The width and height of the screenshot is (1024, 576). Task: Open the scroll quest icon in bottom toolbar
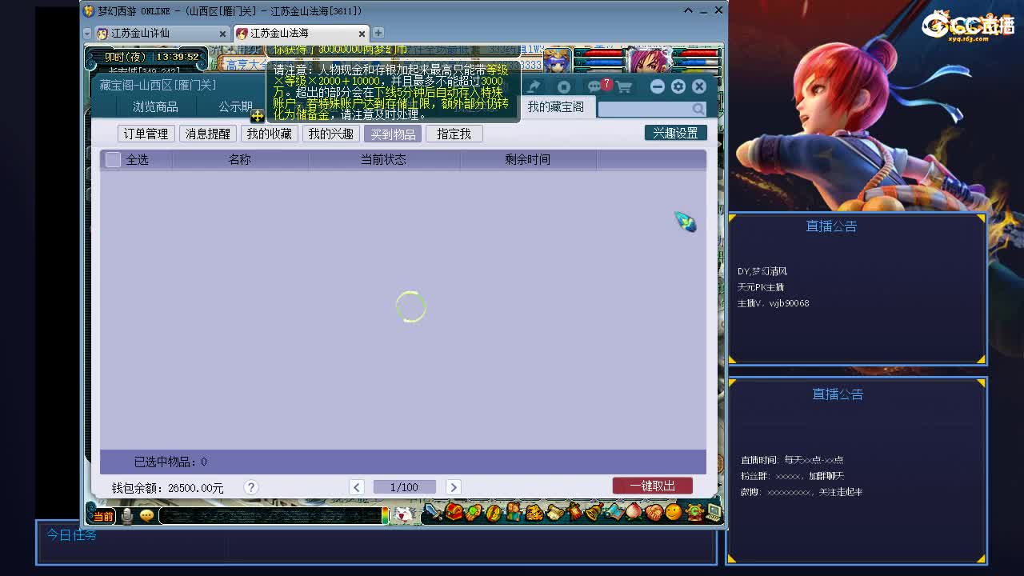pyautogui.click(x=554, y=512)
